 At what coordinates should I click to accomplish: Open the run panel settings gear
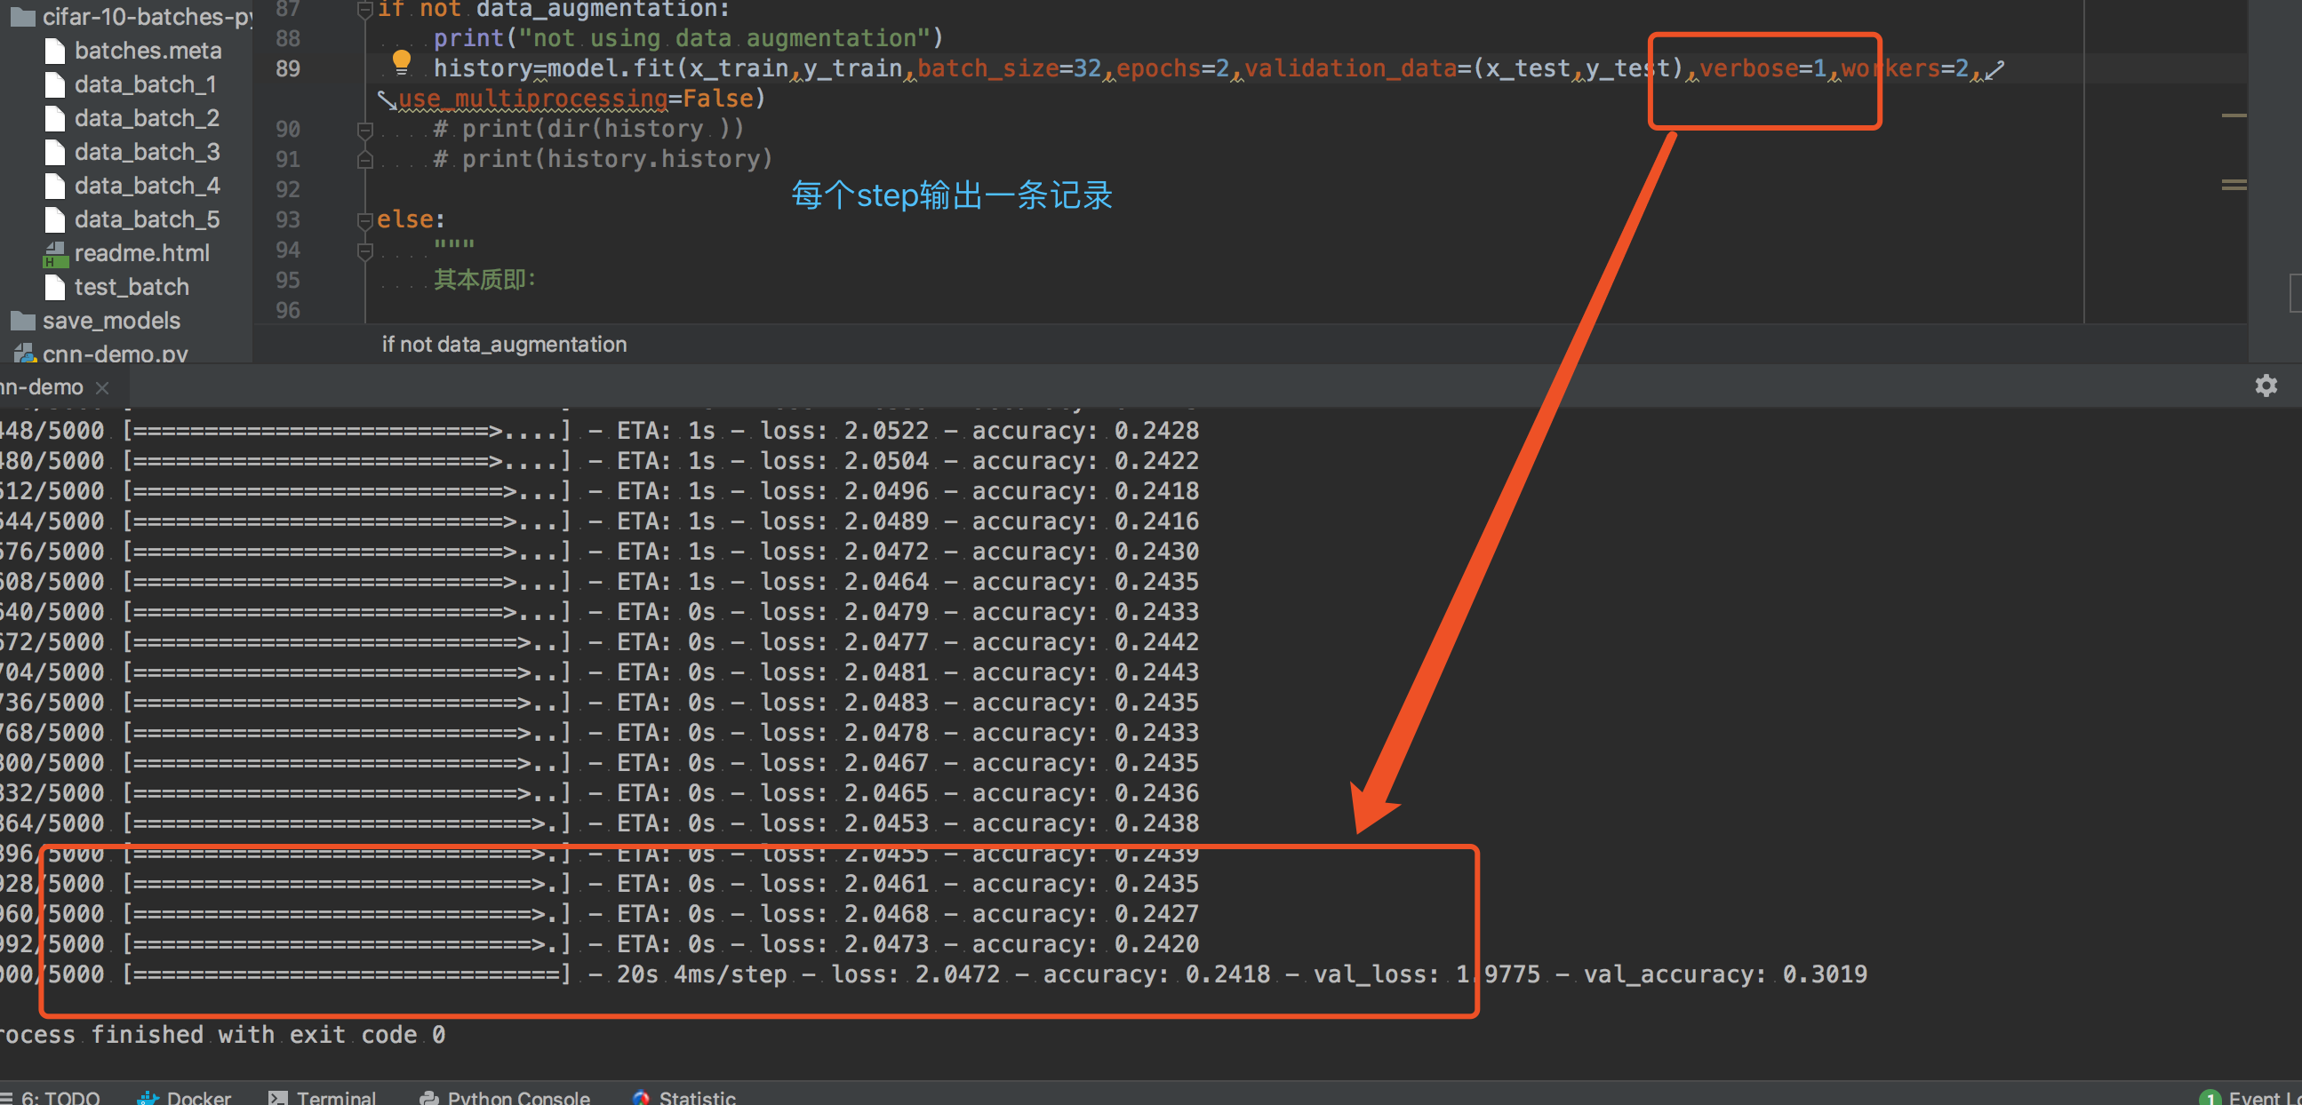click(2266, 386)
